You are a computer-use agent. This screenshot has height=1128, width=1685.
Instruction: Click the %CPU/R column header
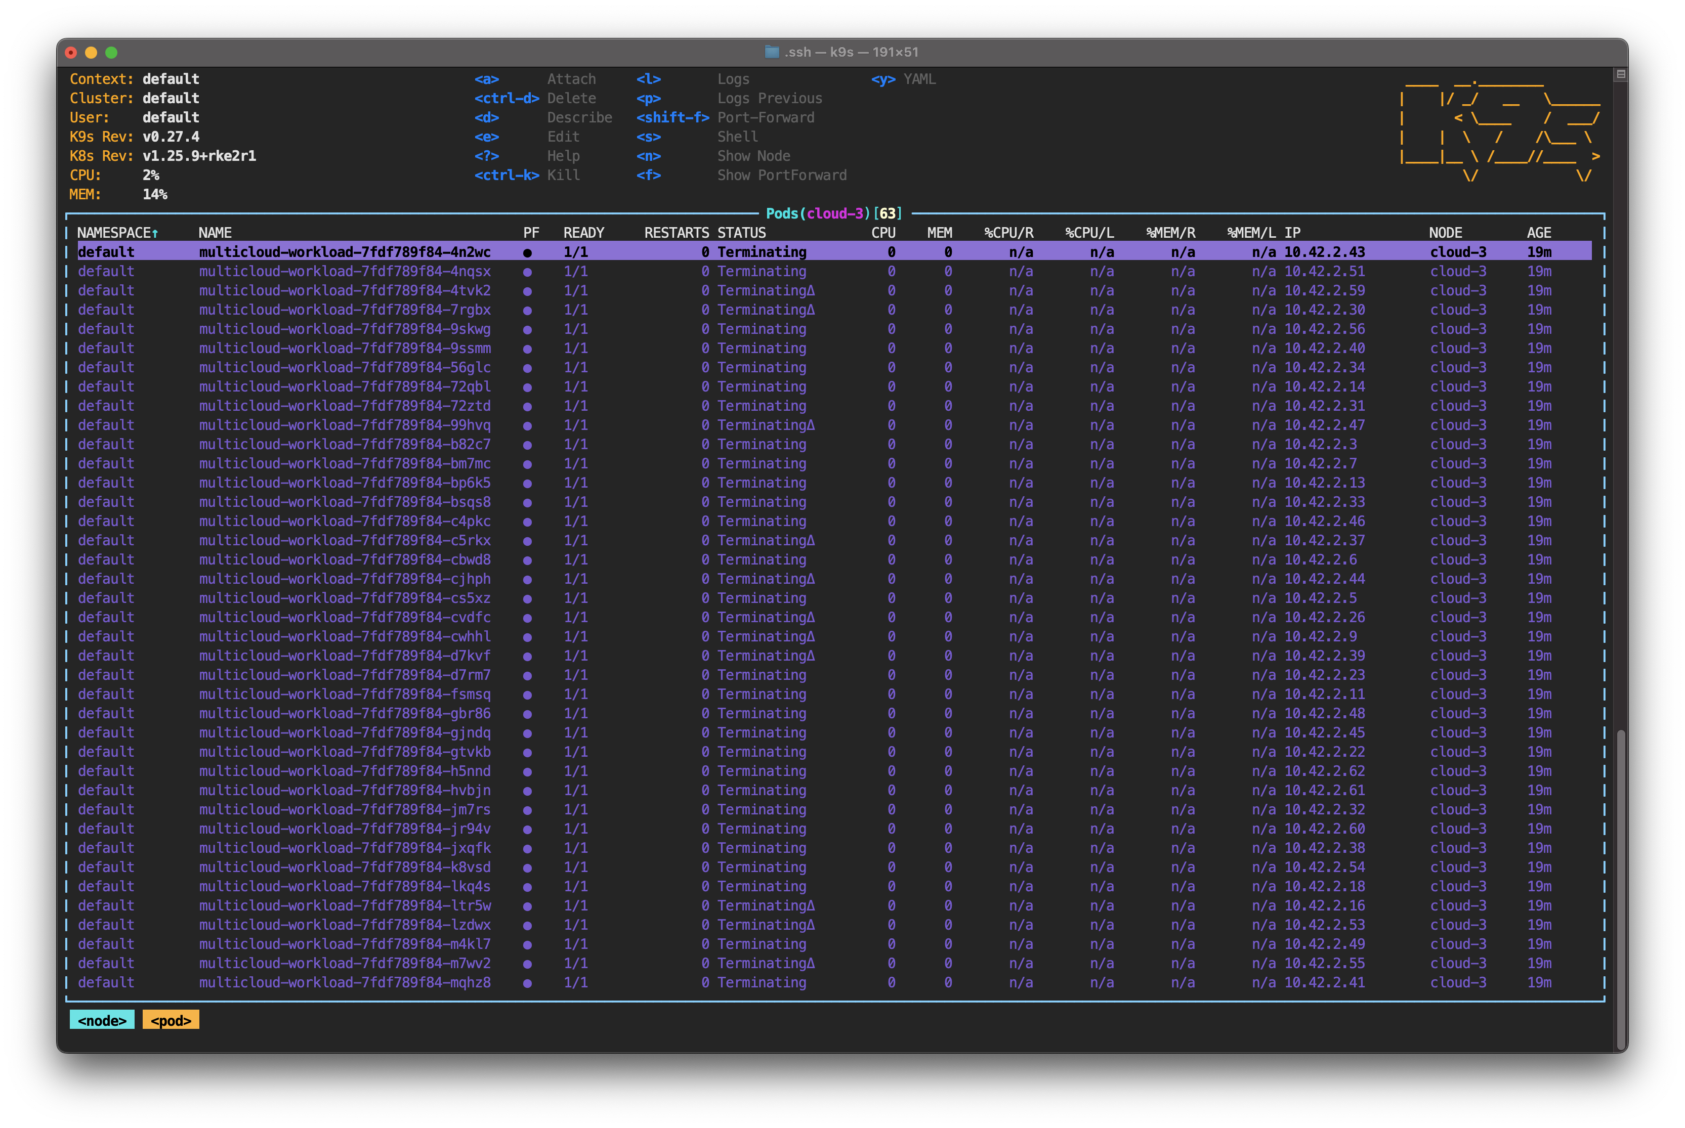[1008, 233]
